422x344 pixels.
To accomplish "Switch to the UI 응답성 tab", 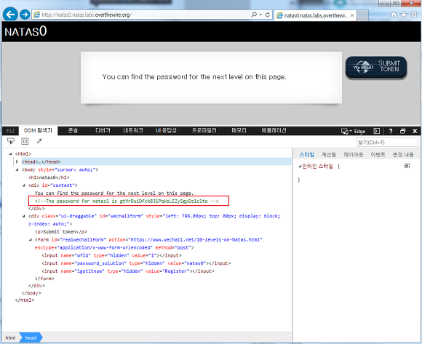I will point(166,130).
